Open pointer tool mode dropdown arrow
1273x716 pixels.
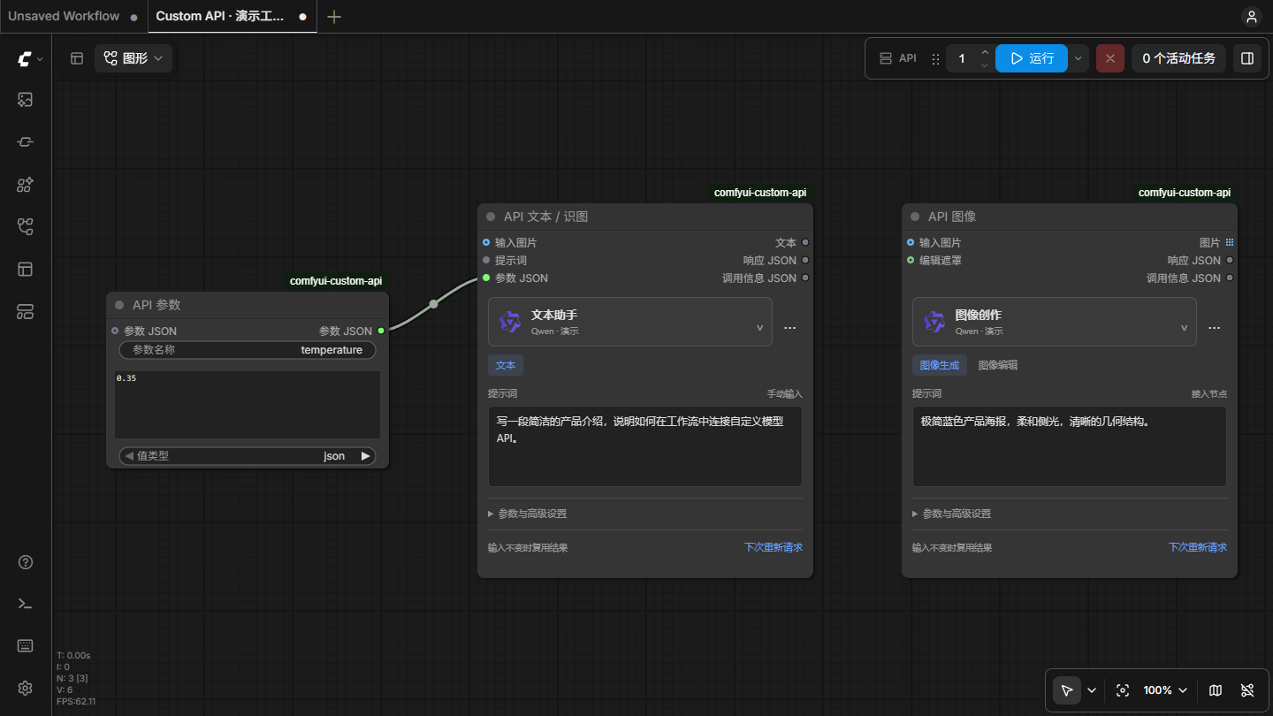pos(1092,690)
